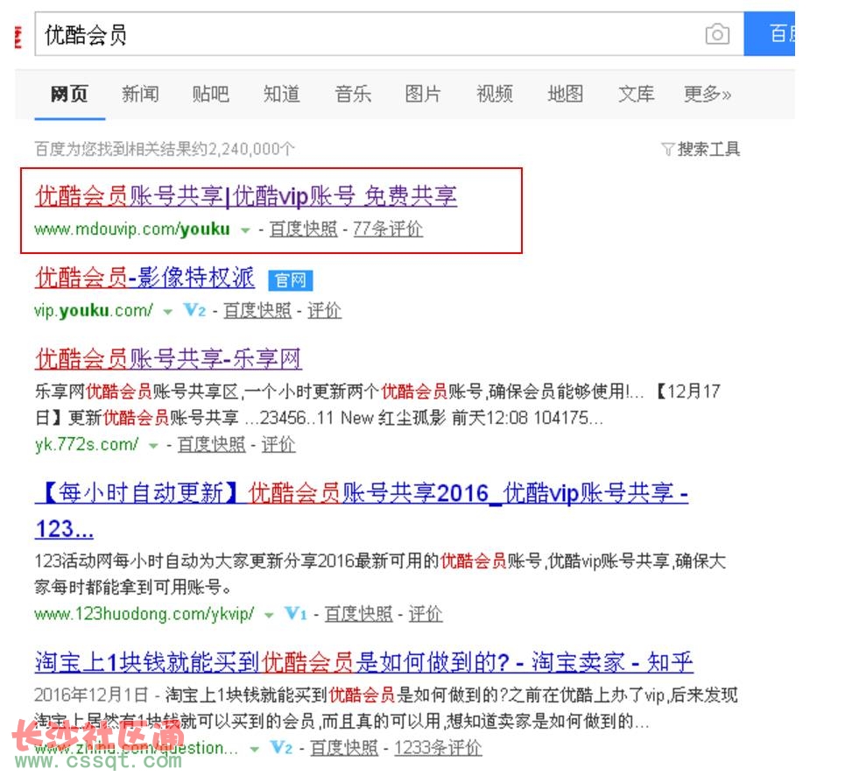
Task: Open 百度快照 for the yk.772s.com result
Action: pos(212,444)
